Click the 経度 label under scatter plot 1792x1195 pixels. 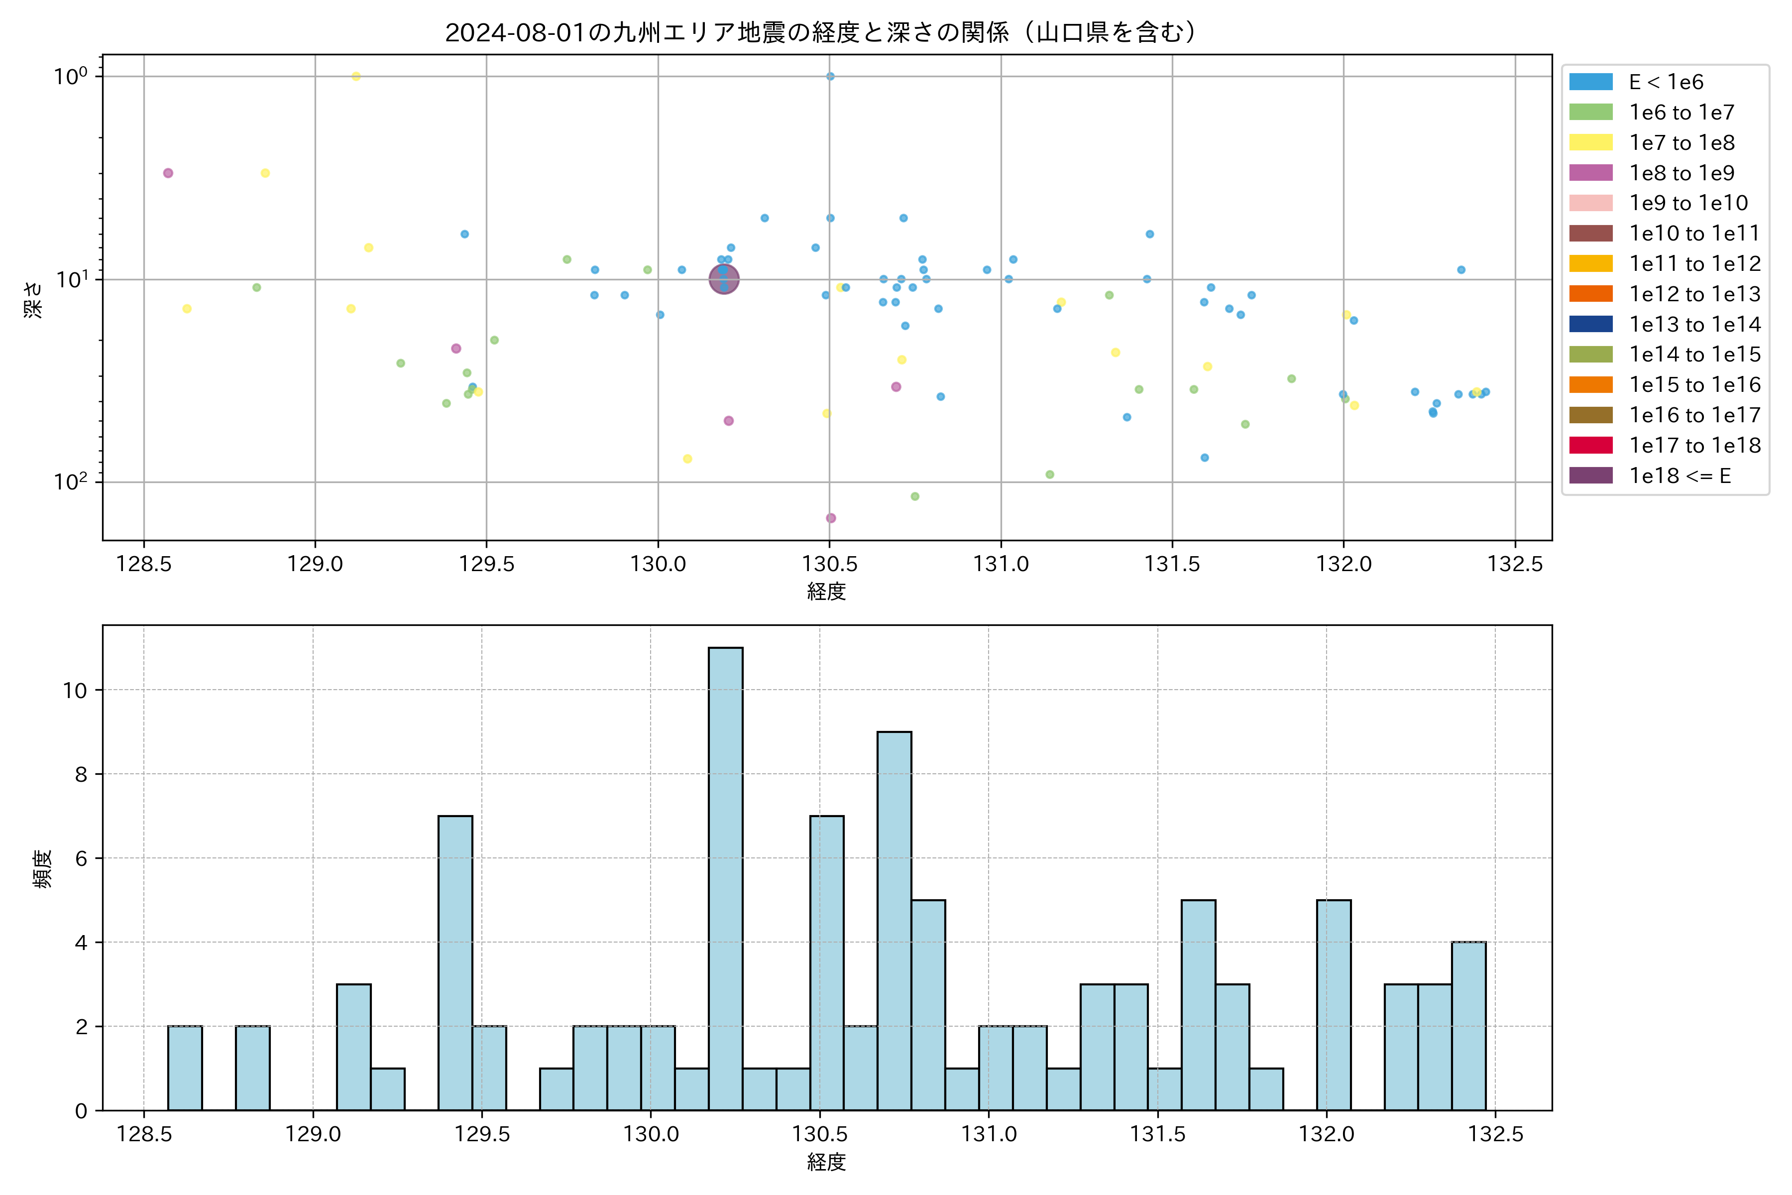click(x=827, y=592)
